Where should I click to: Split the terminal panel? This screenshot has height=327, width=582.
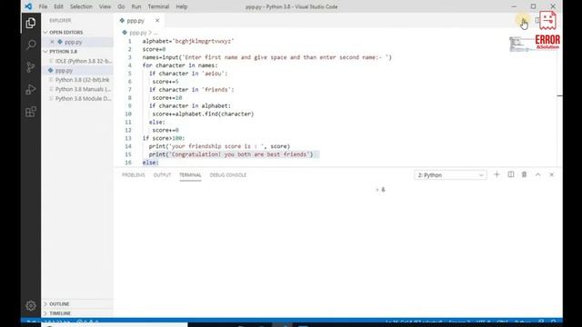coord(511,174)
